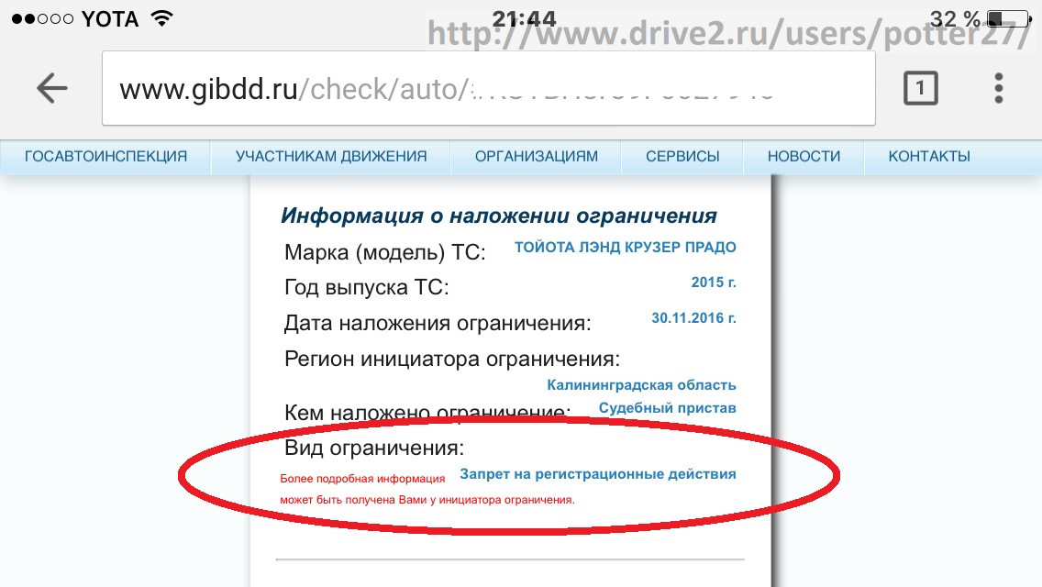Select the year value 2015 г.
1042x587 pixels.
(x=714, y=282)
